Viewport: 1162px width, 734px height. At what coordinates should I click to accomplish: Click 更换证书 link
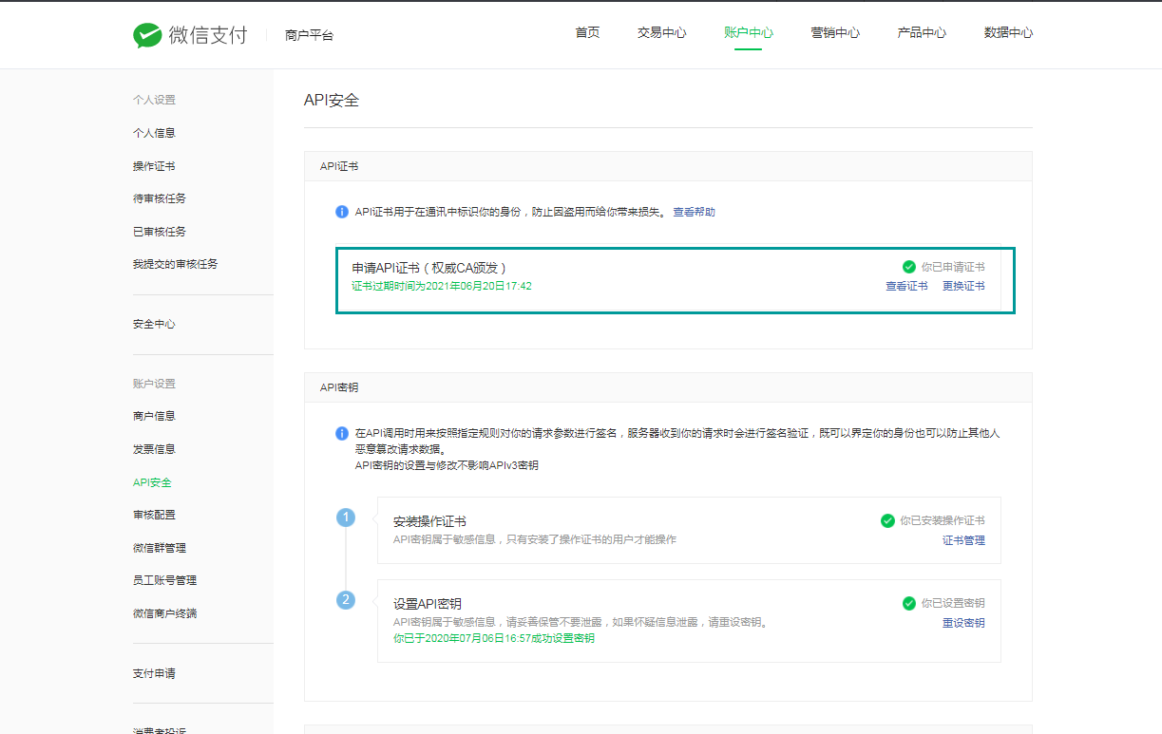coord(963,286)
